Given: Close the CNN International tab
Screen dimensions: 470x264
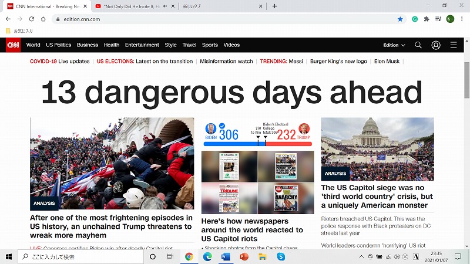Looking at the screenshot, I should click(x=85, y=6).
